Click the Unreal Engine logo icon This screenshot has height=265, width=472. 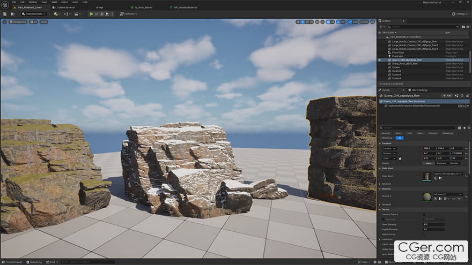point(5,5)
